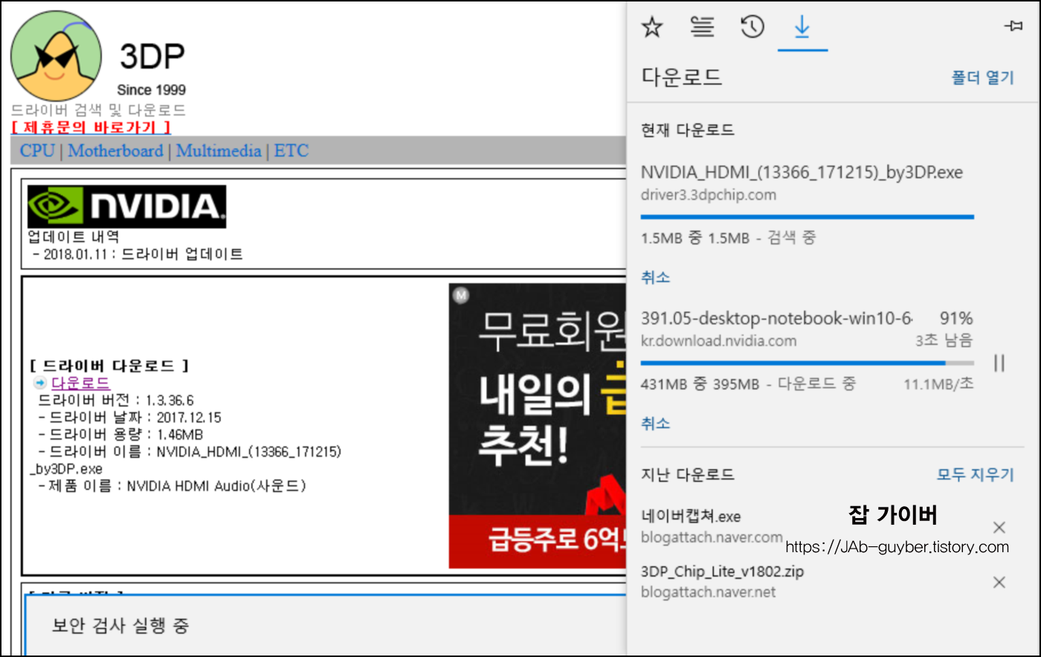Pin the hub pane open

1012,25
